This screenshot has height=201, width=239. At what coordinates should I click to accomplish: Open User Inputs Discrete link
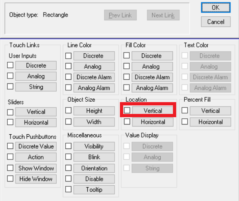coord(36,66)
